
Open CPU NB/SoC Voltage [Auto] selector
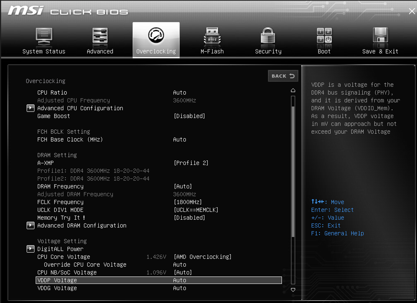(183, 272)
